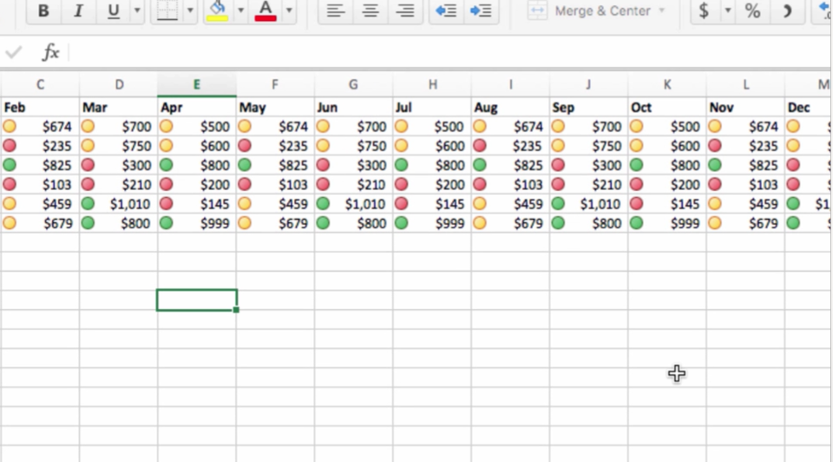
Task: Apply red font color
Action: [266, 10]
